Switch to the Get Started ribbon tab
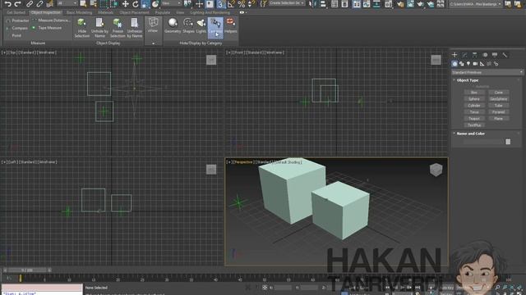 point(16,12)
